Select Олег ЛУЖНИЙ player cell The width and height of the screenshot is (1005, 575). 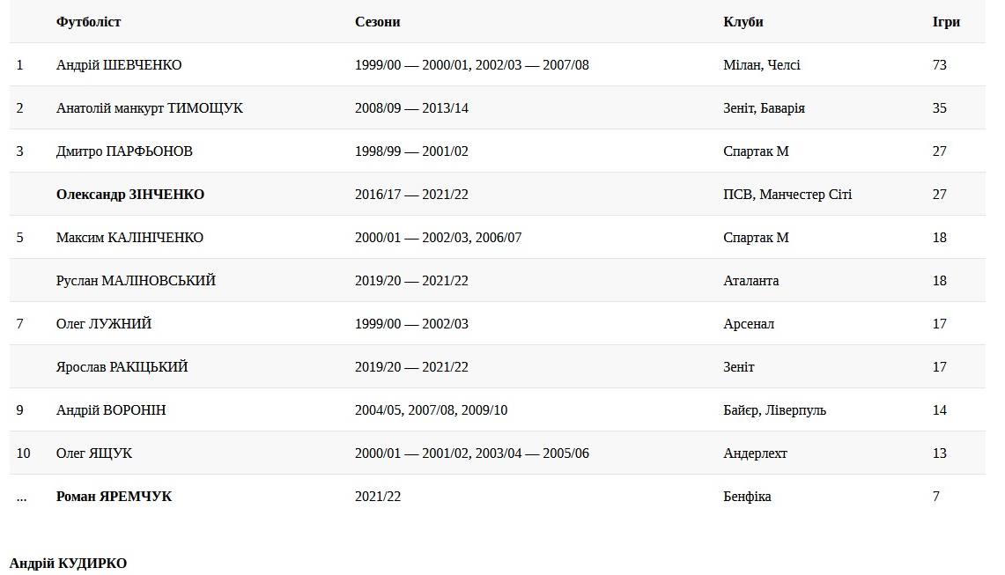click(104, 324)
